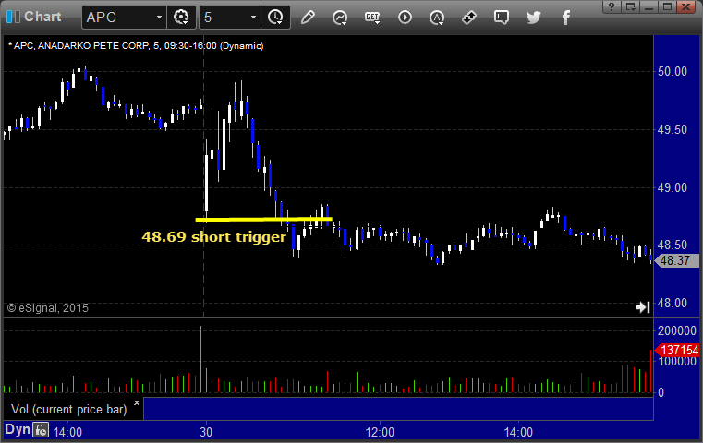Select the yellow short trigger line
The width and height of the screenshot is (703, 443).
(x=263, y=220)
